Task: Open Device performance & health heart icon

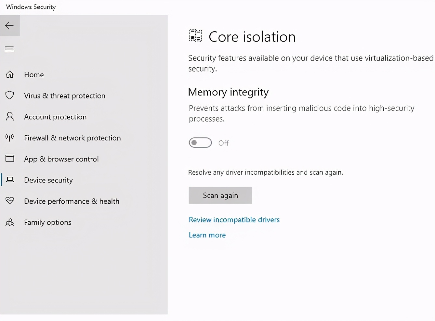Action: click(10, 201)
